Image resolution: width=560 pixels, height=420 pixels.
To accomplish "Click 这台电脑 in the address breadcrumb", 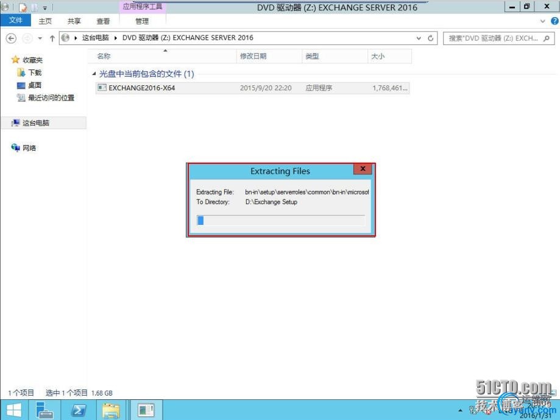I will 95,38.
